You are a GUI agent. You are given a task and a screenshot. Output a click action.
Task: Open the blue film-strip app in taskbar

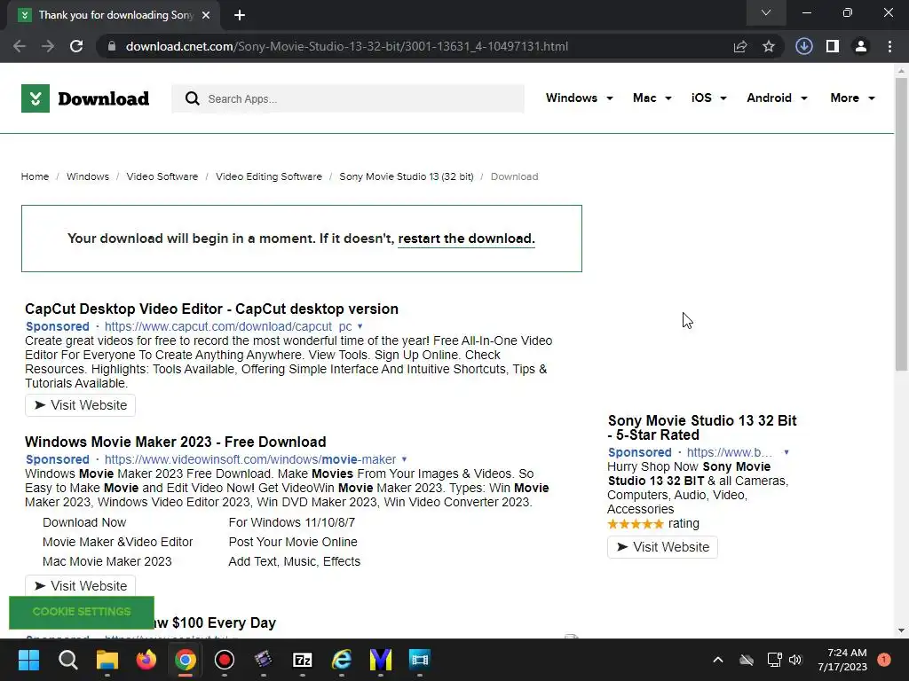pyautogui.click(x=420, y=660)
